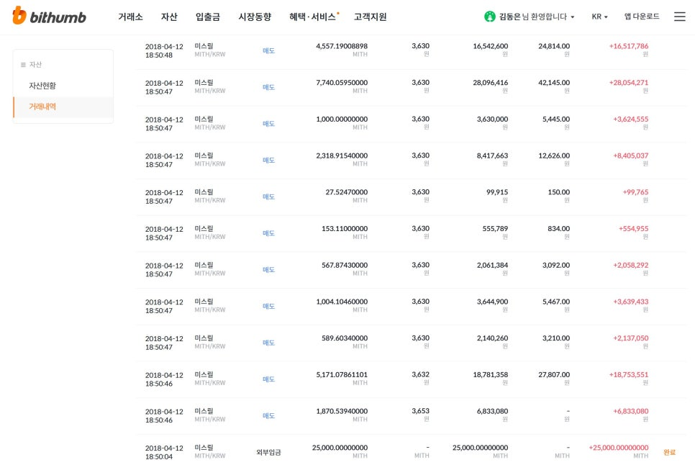
Task: Click the settlement +16,517,786
Action: click(629, 46)
